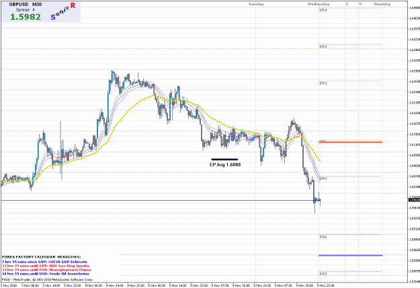Click the purple L session marker at top

[347, 4]
